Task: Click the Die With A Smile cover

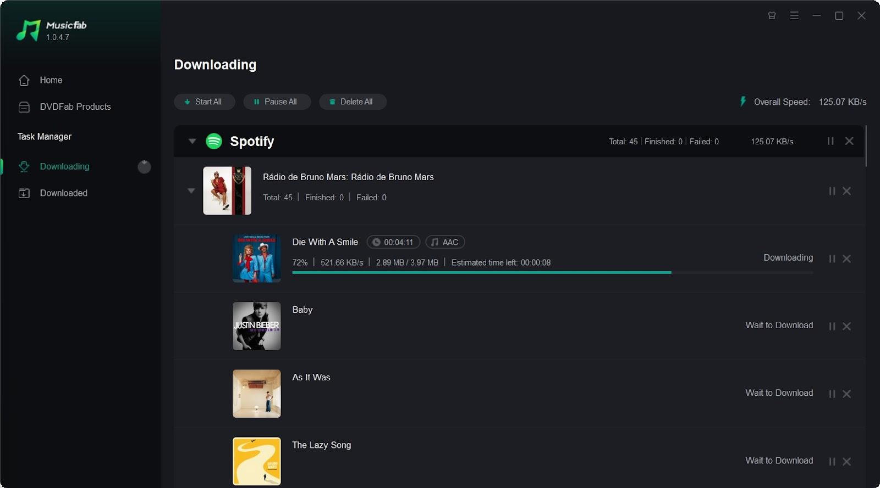Action: [x=257, y=259]
